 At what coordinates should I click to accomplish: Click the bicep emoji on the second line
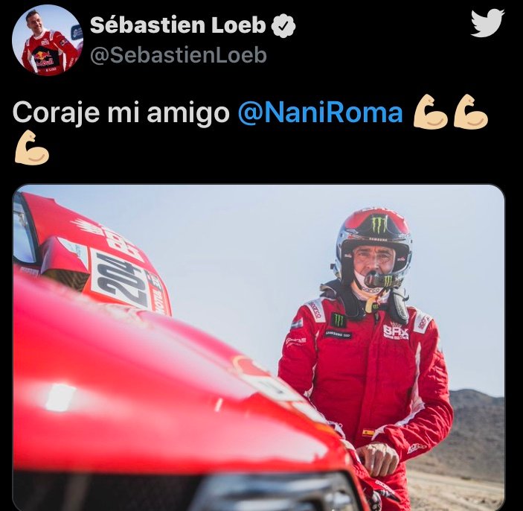(x=32, y=147)
